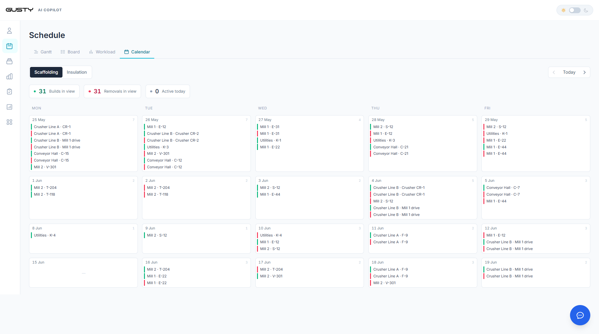
Task: Click the AI Copilot label
Action: [50, 10]
